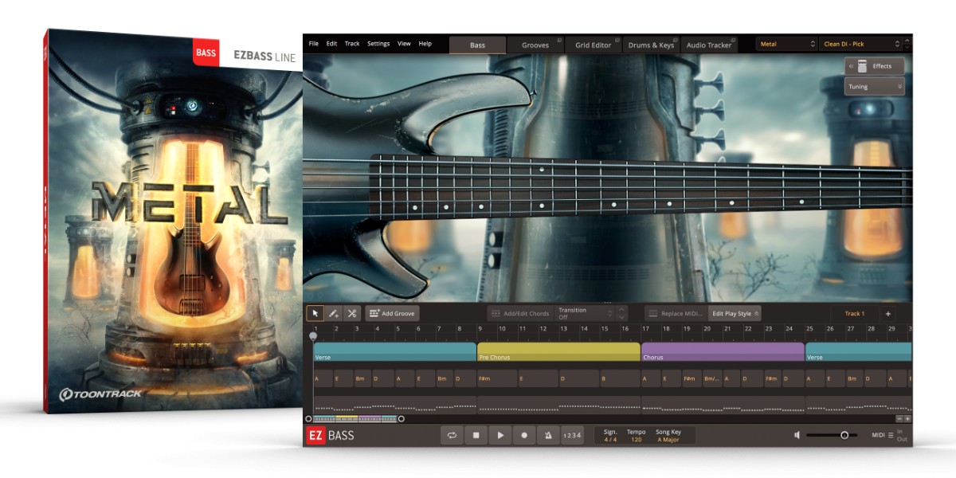Click the Transition stepper arrows

tap(622, 314)
